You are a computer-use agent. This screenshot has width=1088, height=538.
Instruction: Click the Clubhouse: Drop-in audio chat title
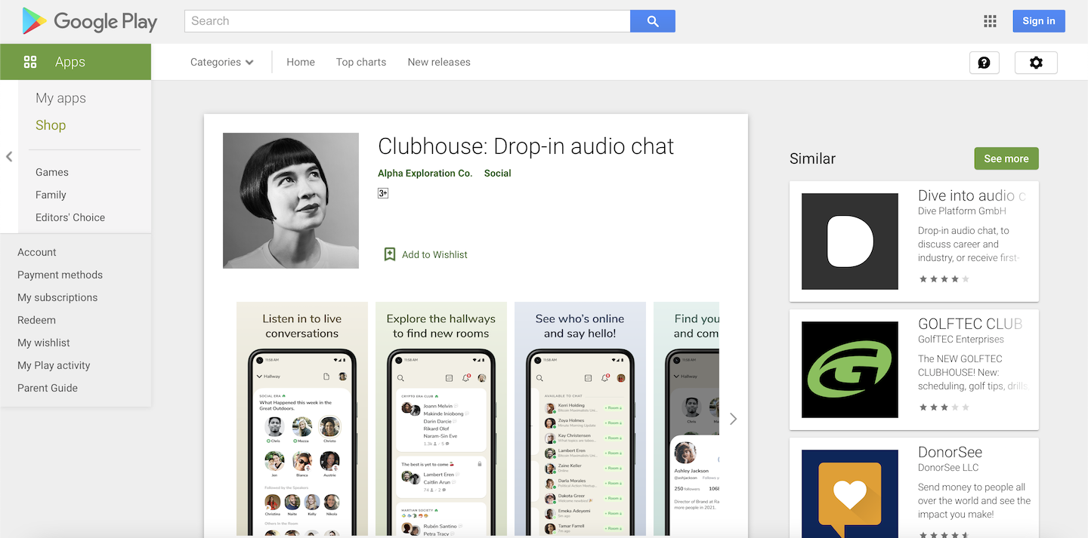coord(526,146)
